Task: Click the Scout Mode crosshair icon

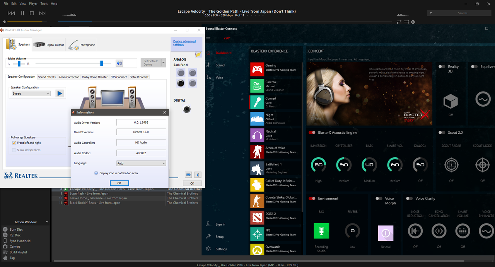Action: pos(483,165)
